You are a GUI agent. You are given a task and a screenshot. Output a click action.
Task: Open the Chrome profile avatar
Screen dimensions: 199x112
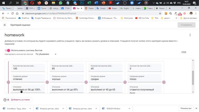[x=191, y=13]
